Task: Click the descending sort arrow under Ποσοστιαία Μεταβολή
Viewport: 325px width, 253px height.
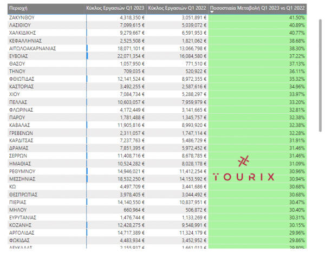Action: 211,12
